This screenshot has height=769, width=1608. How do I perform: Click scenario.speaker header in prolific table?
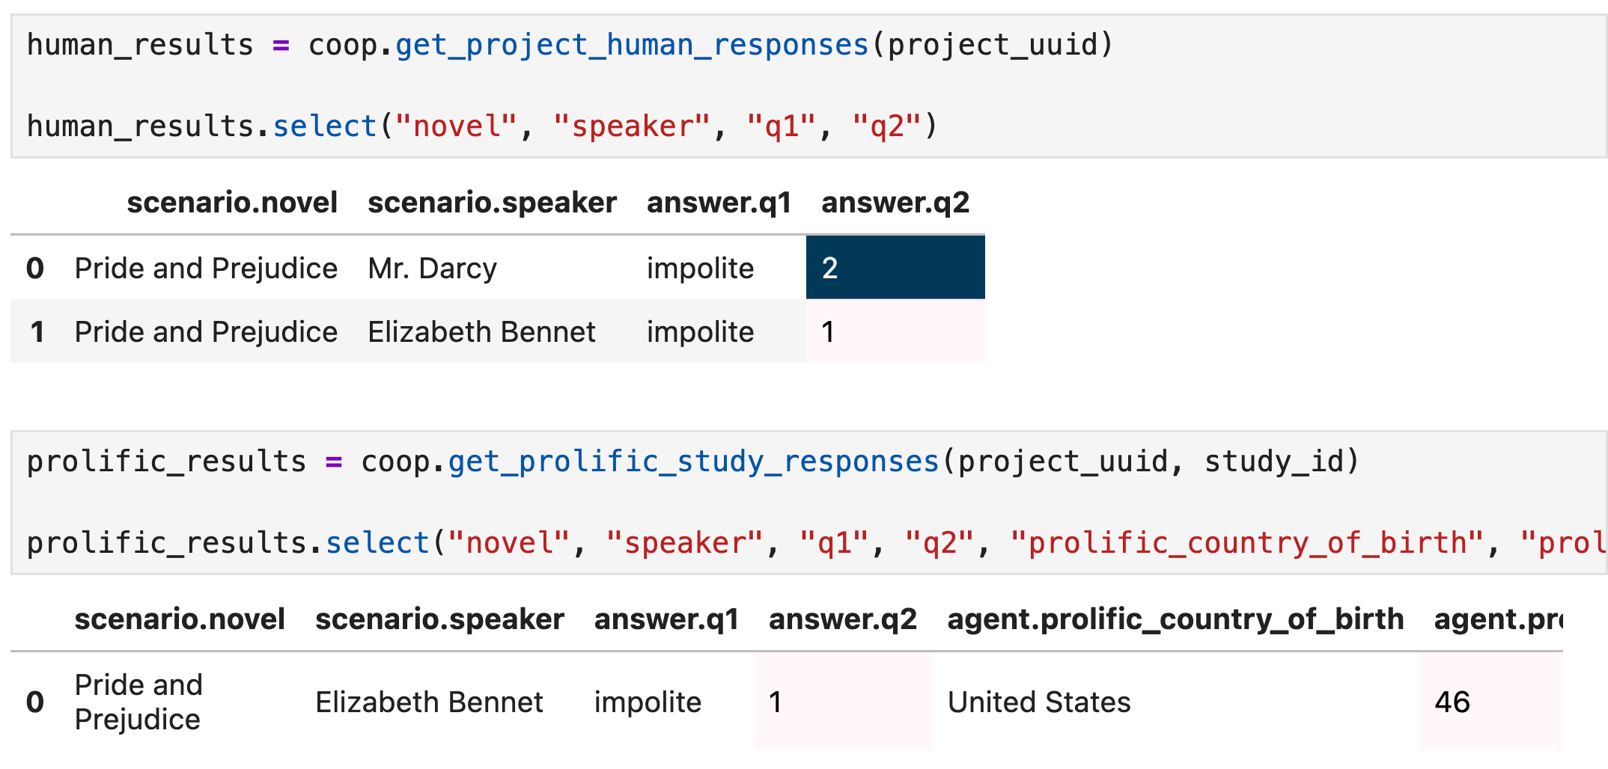[x=439, y=619]
